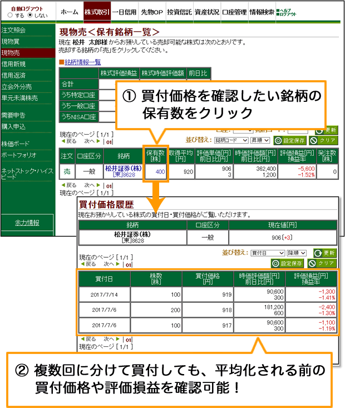Click the 保有数 400 link
Screen dimensions: 345x408
pos(160,172)
